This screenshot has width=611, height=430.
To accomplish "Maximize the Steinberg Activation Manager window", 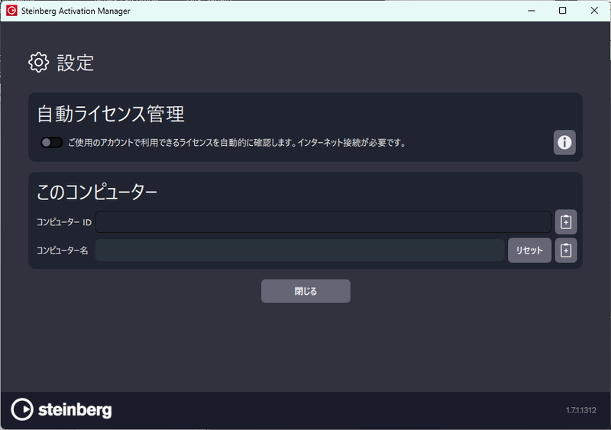I will pyautogui.click(x=562, y=11).
